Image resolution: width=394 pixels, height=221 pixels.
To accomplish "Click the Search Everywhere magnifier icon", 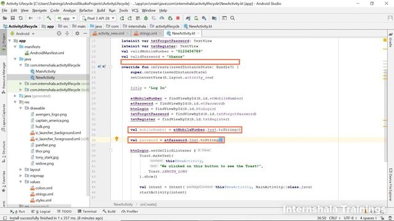I will point(233,18).
